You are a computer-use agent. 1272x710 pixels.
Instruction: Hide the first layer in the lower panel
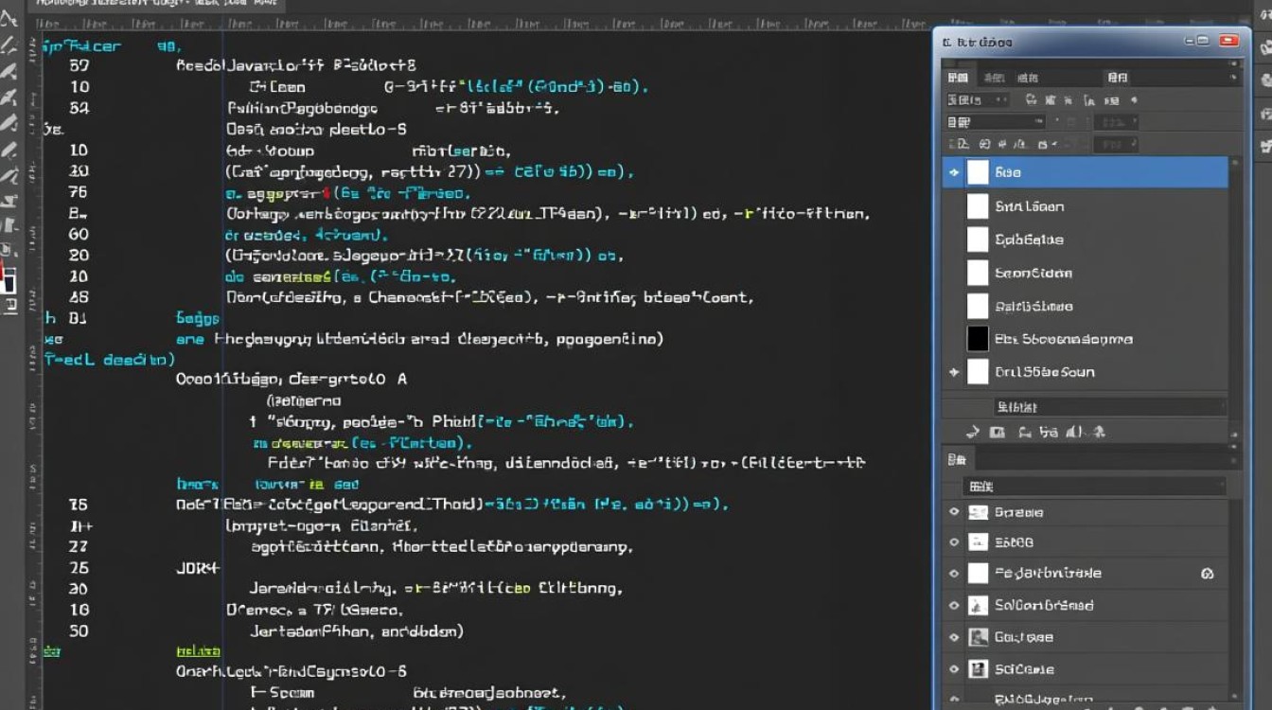[954, 512]
